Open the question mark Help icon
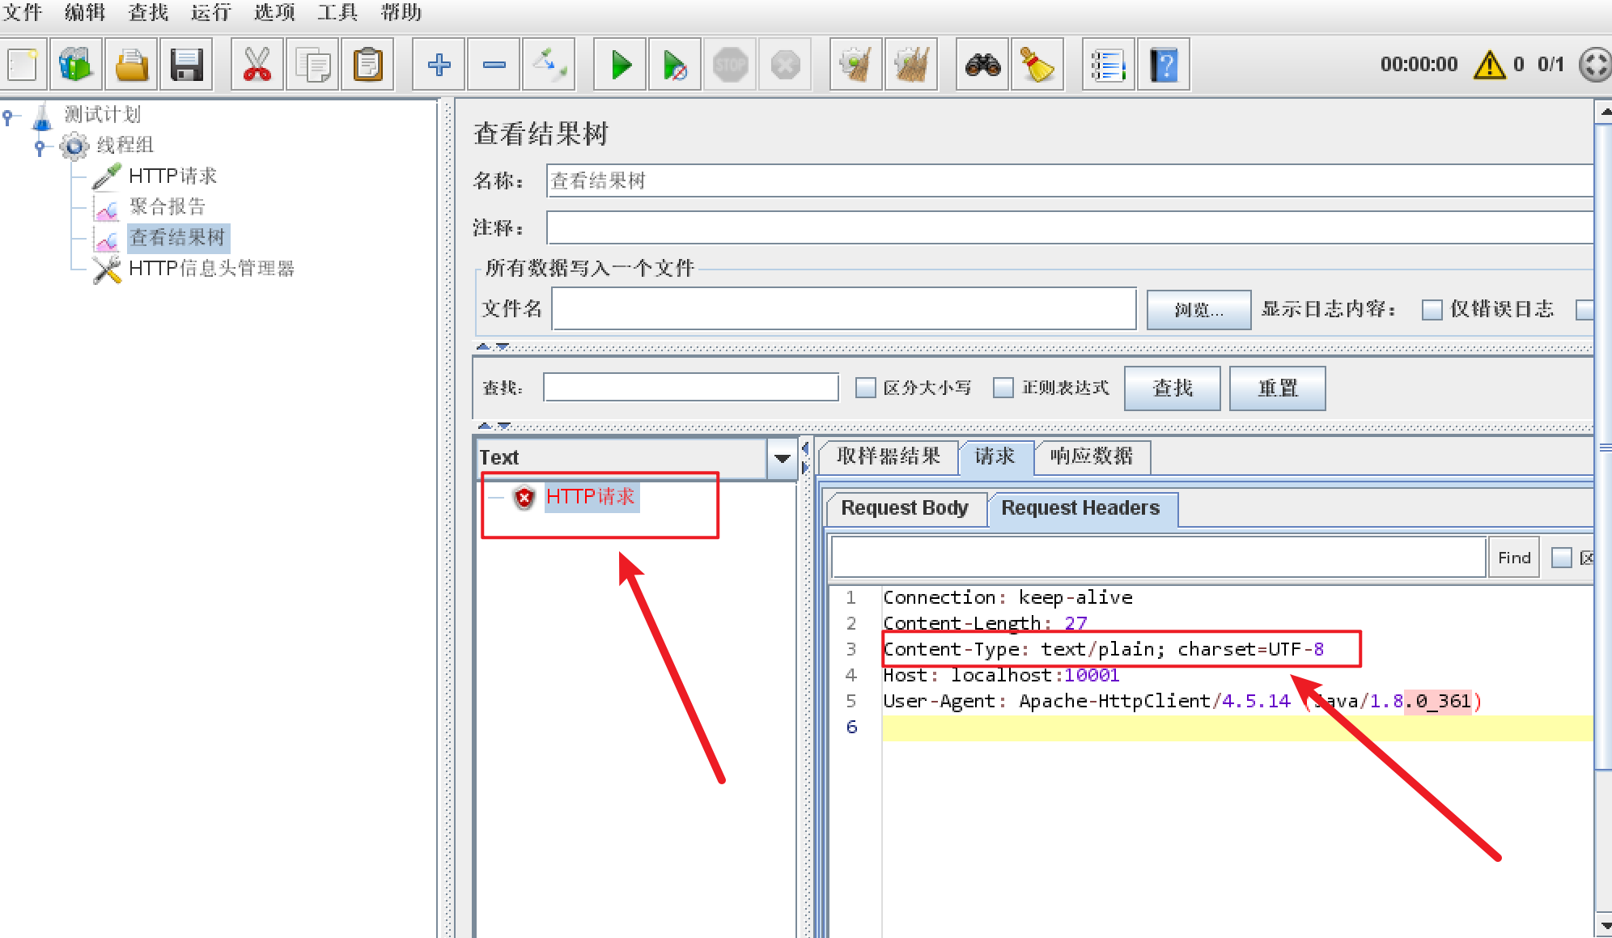 click(1164, 65)
